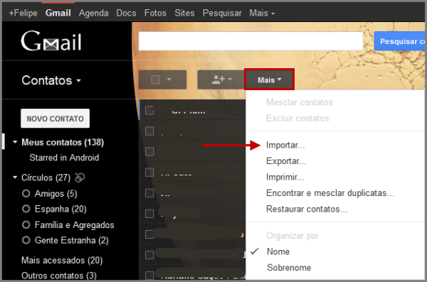Open the Mais dropdown in top bar
The width and height of the screenshot is (427, 282).
point(262,13)
